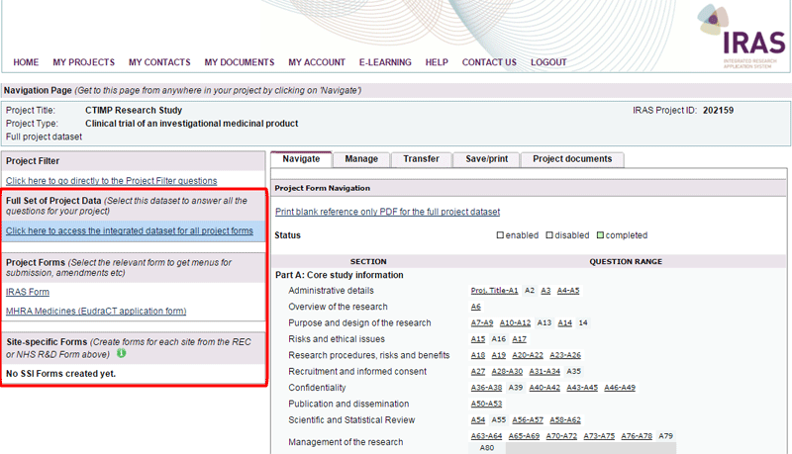Screen dimensions: 792x454
Task: Open question A18 link
Action: coord(478,355)
